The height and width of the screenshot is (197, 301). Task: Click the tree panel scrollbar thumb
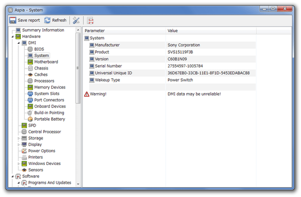(78, 68)
